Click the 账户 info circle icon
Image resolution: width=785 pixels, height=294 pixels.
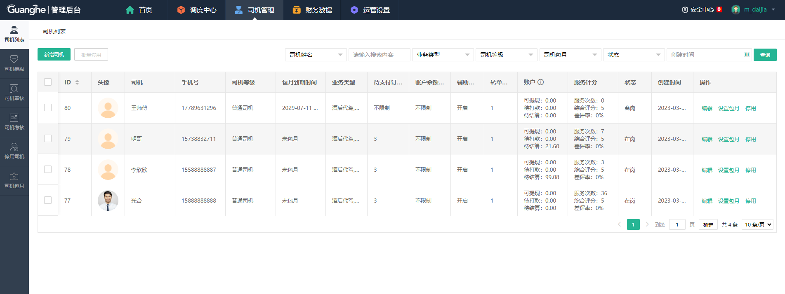[541, 82]
